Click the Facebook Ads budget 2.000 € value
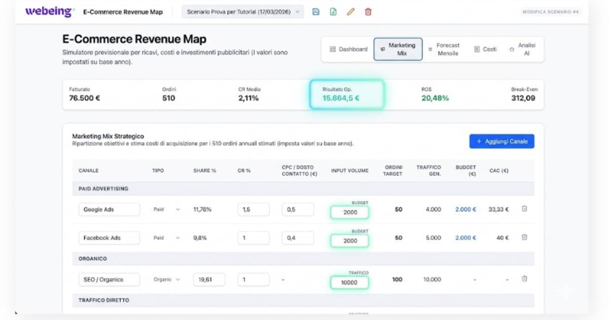This screenshot has height=320, width=609. click(465, 238)
